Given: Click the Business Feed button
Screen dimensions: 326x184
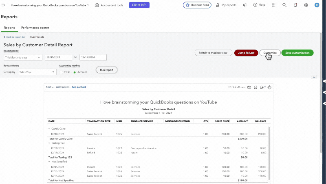Looking at the screenshot, I should pos(197,5).
